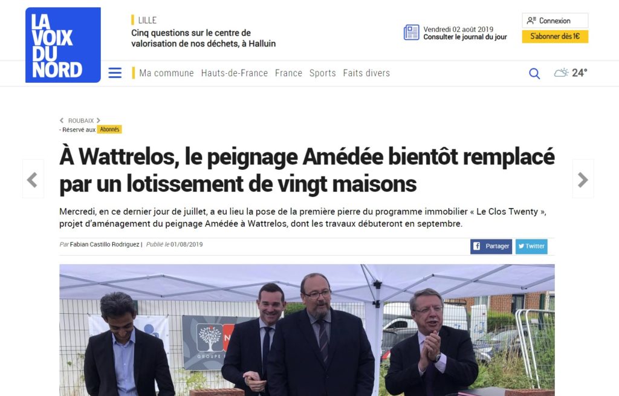Click the La Voix du Nord logo
Image resolution: width=619 pixels, height=396 pixels.
click(x=63, y=45)
